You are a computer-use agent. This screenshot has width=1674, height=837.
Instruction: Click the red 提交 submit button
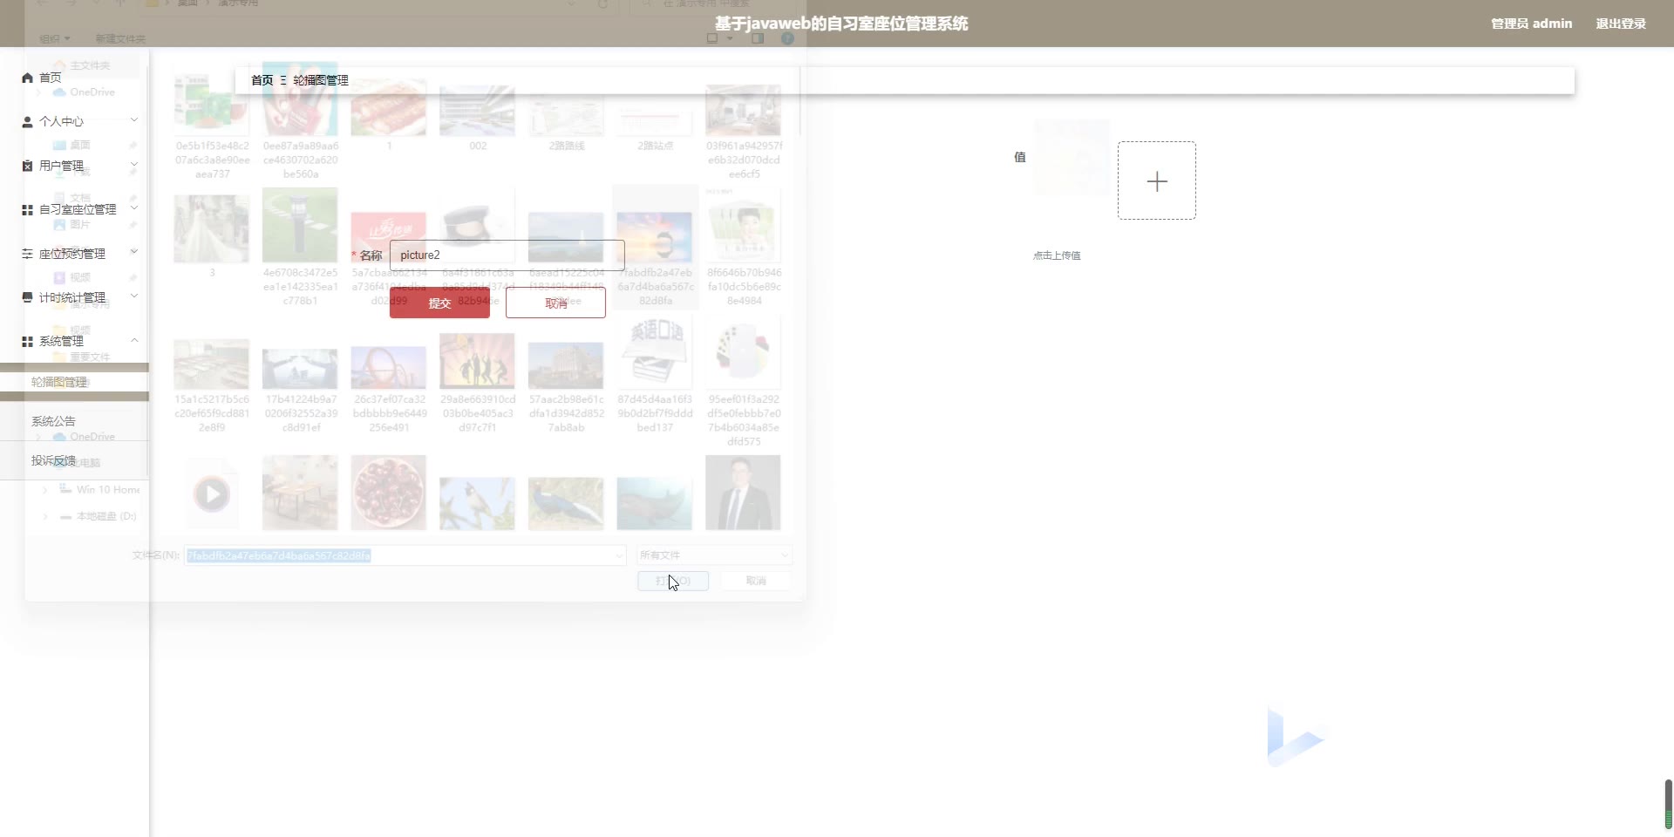point(439,303)
